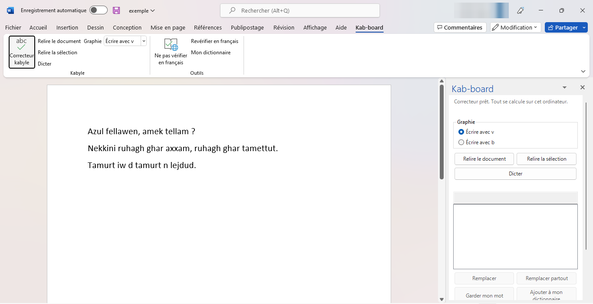This screenshot has height=304, width=593.
Task: Click Relire la sélection in the ribbon
Action: tap(58, 53)
